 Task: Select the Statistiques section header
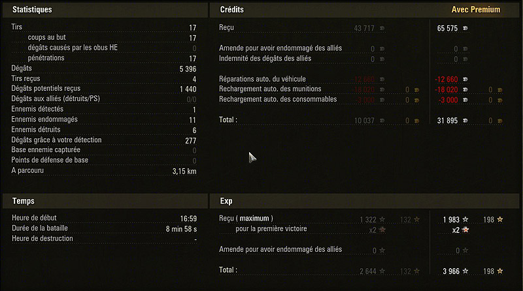pyautogui.click(x=32, y=10)
